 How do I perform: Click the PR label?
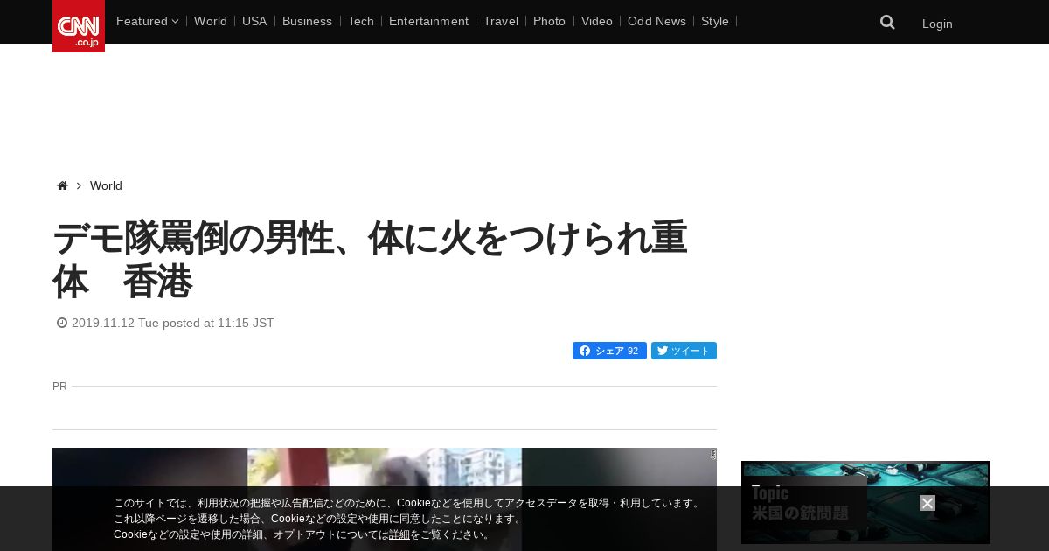(59, 386)
